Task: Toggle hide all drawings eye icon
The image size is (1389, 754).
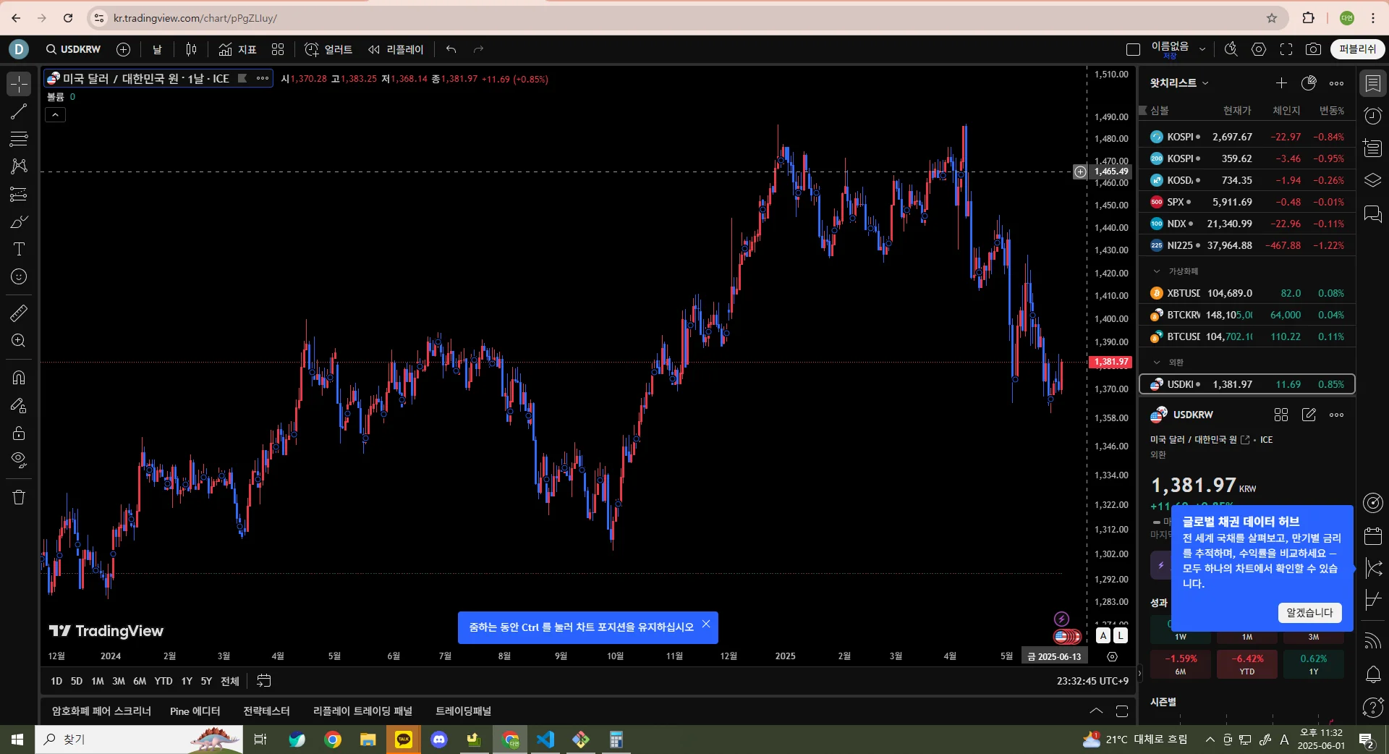Action: point(19,460)
